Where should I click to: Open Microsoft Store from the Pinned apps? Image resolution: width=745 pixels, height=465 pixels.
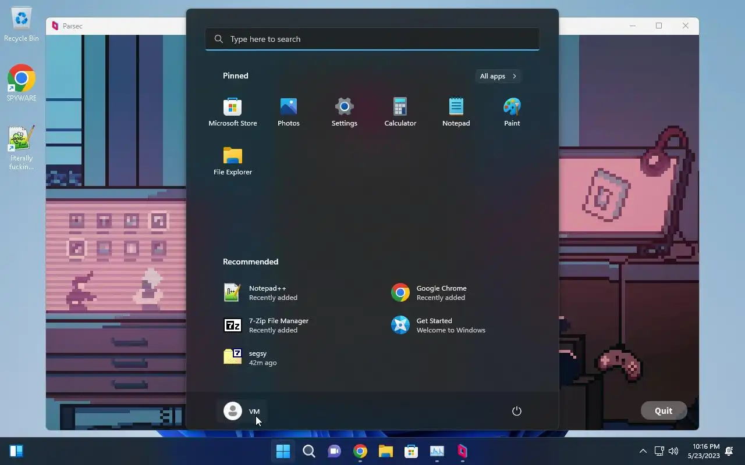[x=233, y=112]
